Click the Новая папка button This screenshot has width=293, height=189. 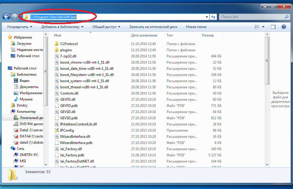196,27
